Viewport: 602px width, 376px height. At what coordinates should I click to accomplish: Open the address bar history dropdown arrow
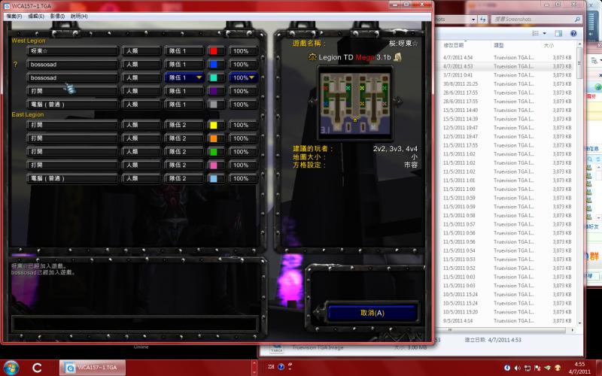coord(473,20)
